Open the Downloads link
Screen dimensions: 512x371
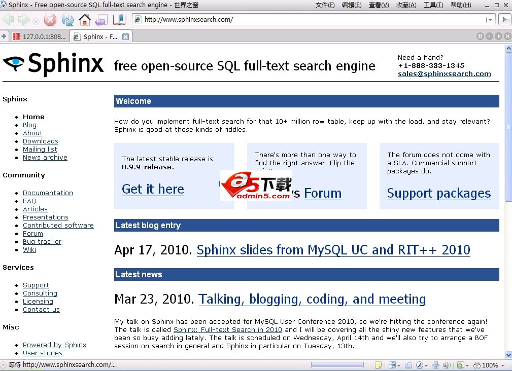41,141
